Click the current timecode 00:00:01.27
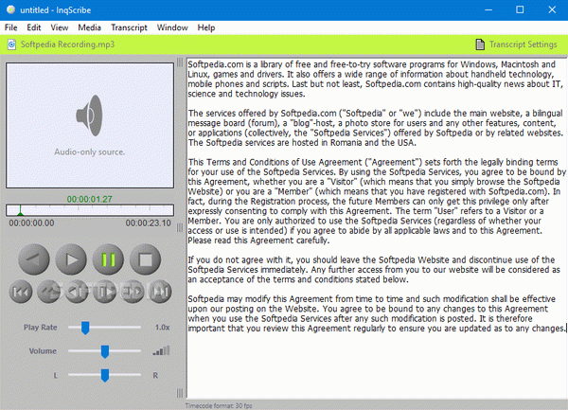 pos(90,199)
